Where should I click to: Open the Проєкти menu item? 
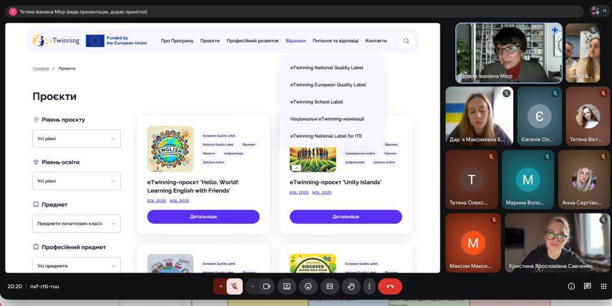210,41
